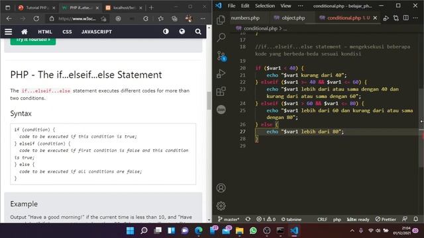Viewport: 424px width, 238px height.
Task: Open the VS Code View menu
Action: click(x=286, y=6)
